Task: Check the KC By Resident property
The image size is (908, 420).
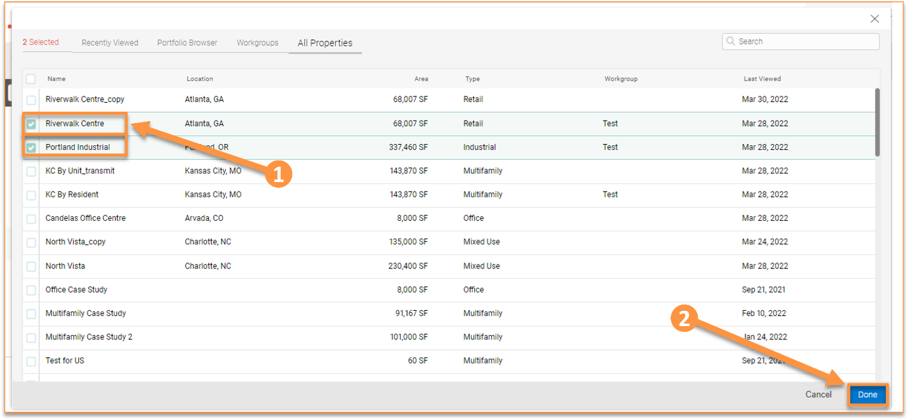Action: tap(30, 194)
